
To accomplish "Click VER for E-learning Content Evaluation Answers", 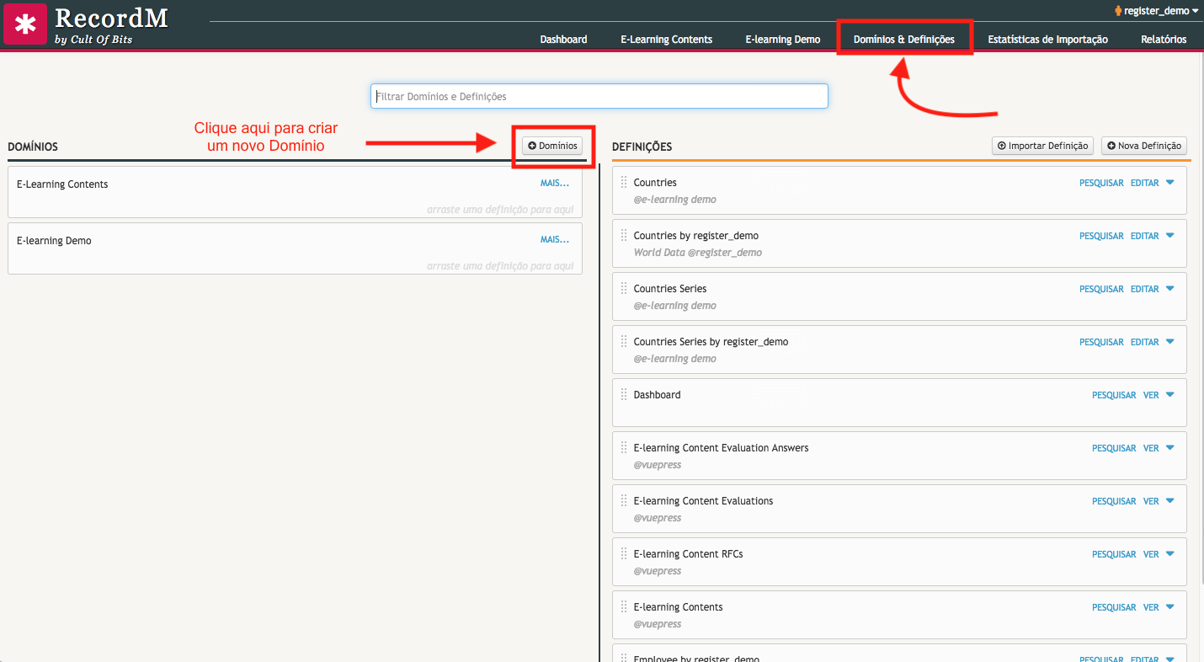I will click(1151, 448).
